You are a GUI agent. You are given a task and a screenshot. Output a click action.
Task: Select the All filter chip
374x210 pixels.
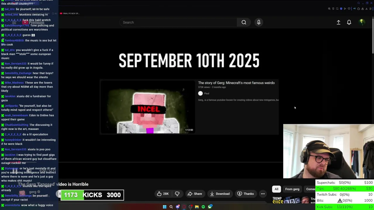(276, 189)
